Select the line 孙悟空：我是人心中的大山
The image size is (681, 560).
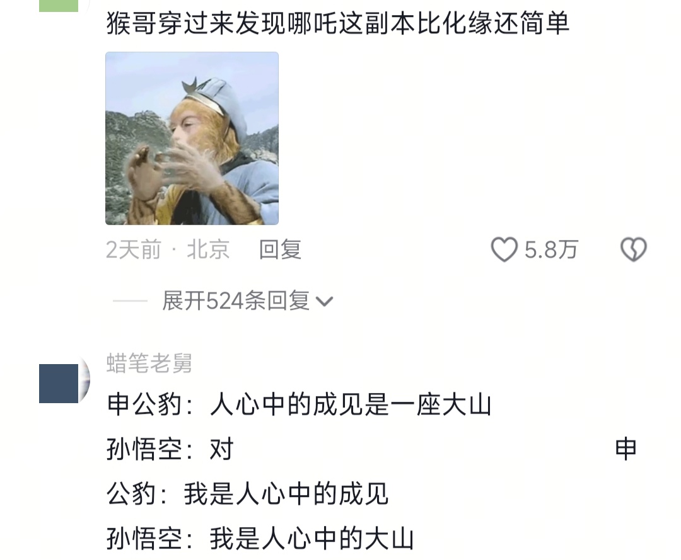[x=260, y=539]
